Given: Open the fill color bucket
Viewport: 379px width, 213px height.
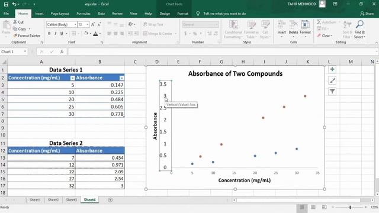Looking at the screenshot, I should point(86,33).
